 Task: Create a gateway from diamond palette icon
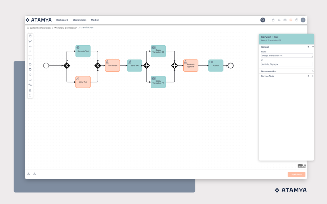point(30,75)
